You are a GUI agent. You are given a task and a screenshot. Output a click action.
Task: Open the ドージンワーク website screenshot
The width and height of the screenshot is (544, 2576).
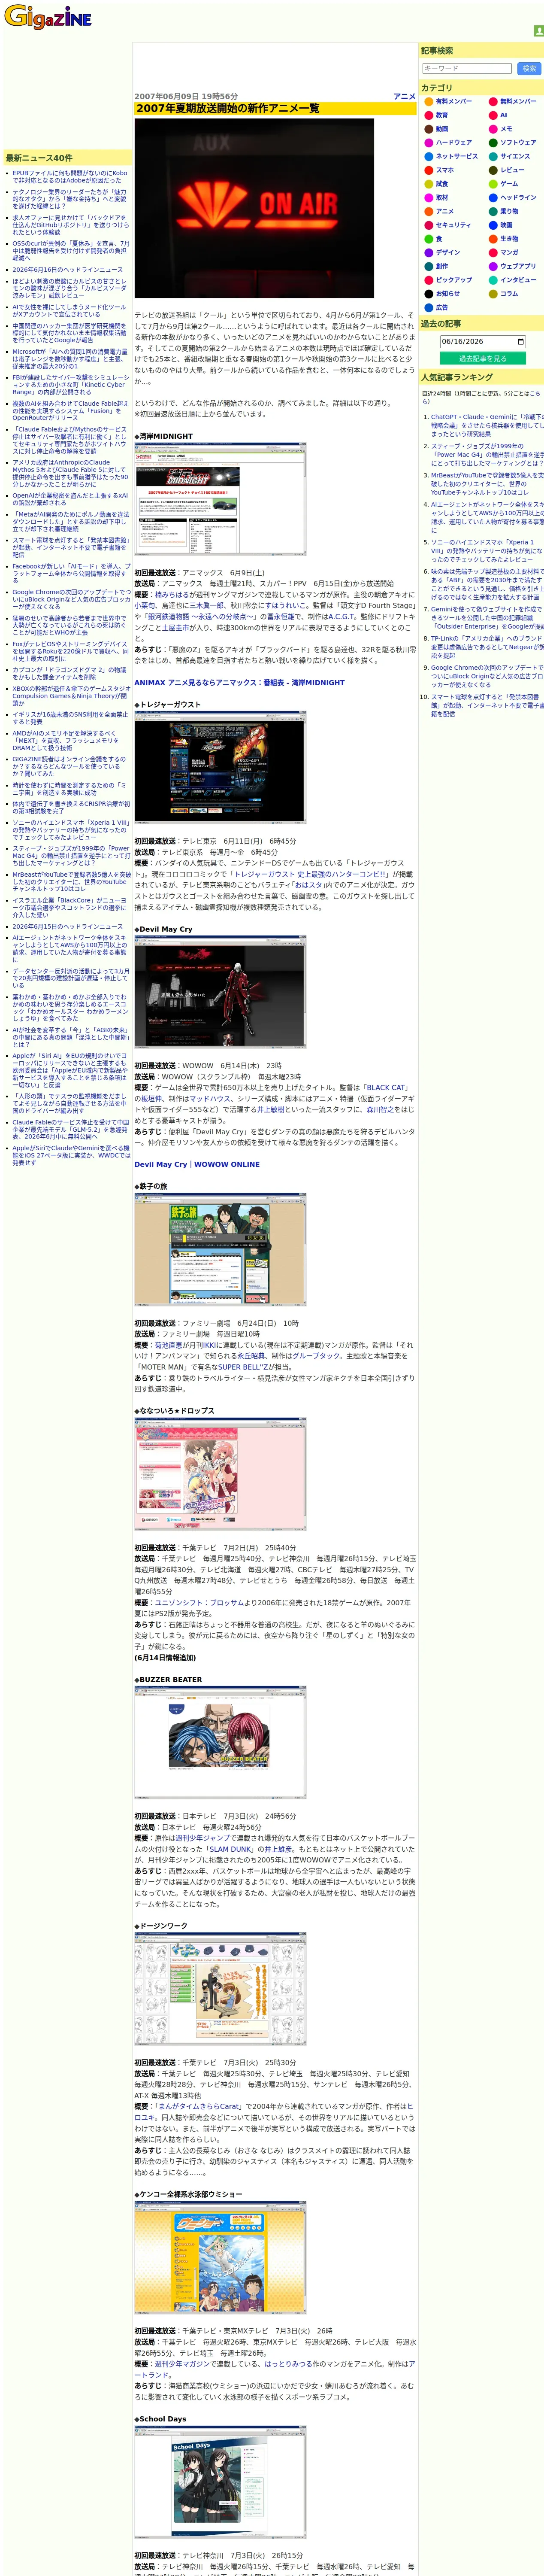point(220,1990)
